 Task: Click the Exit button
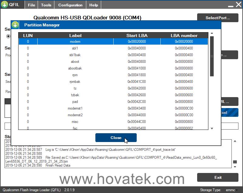(x=218, y=177)
